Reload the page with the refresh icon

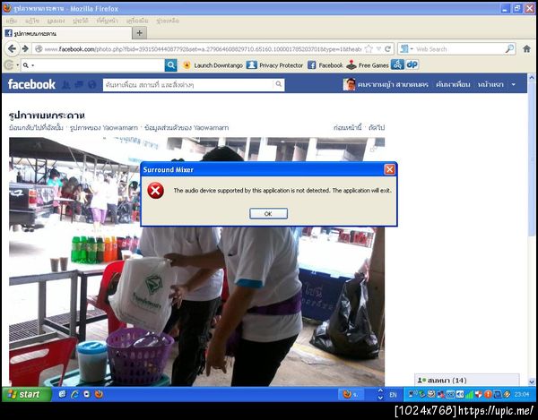[x=387, y=49]
